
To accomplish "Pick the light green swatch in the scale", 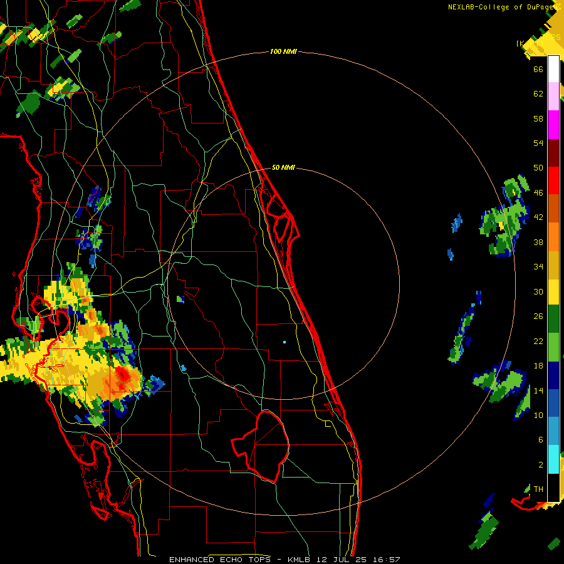I will click(553, 347).
